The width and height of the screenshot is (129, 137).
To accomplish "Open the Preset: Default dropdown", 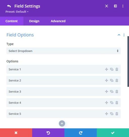I will pyautogui.click(x=17, y=12).
